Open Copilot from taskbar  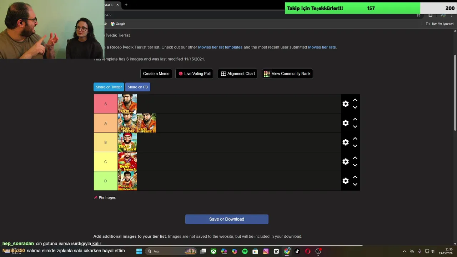(x=234, y=251)
